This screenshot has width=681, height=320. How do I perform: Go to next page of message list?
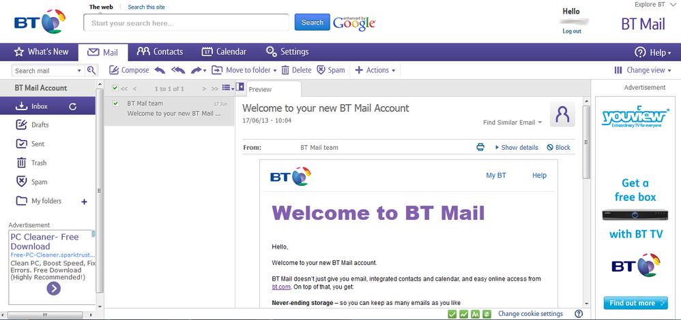pos(204,89)
